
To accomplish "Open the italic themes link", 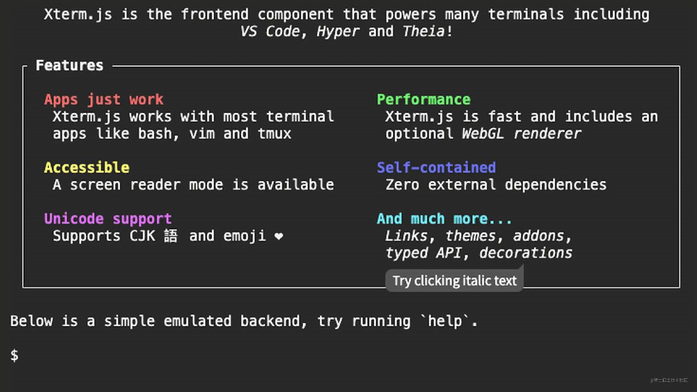I will [x=470, y=236].
